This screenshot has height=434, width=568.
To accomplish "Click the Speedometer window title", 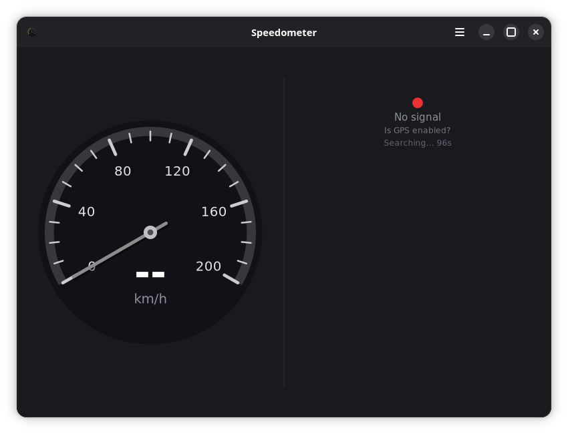I will click(283, 33).
